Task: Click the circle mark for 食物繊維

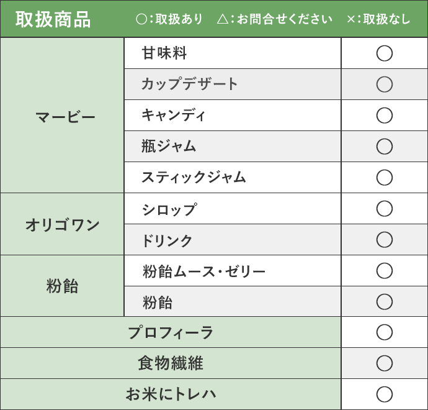Action: point(385,363)
